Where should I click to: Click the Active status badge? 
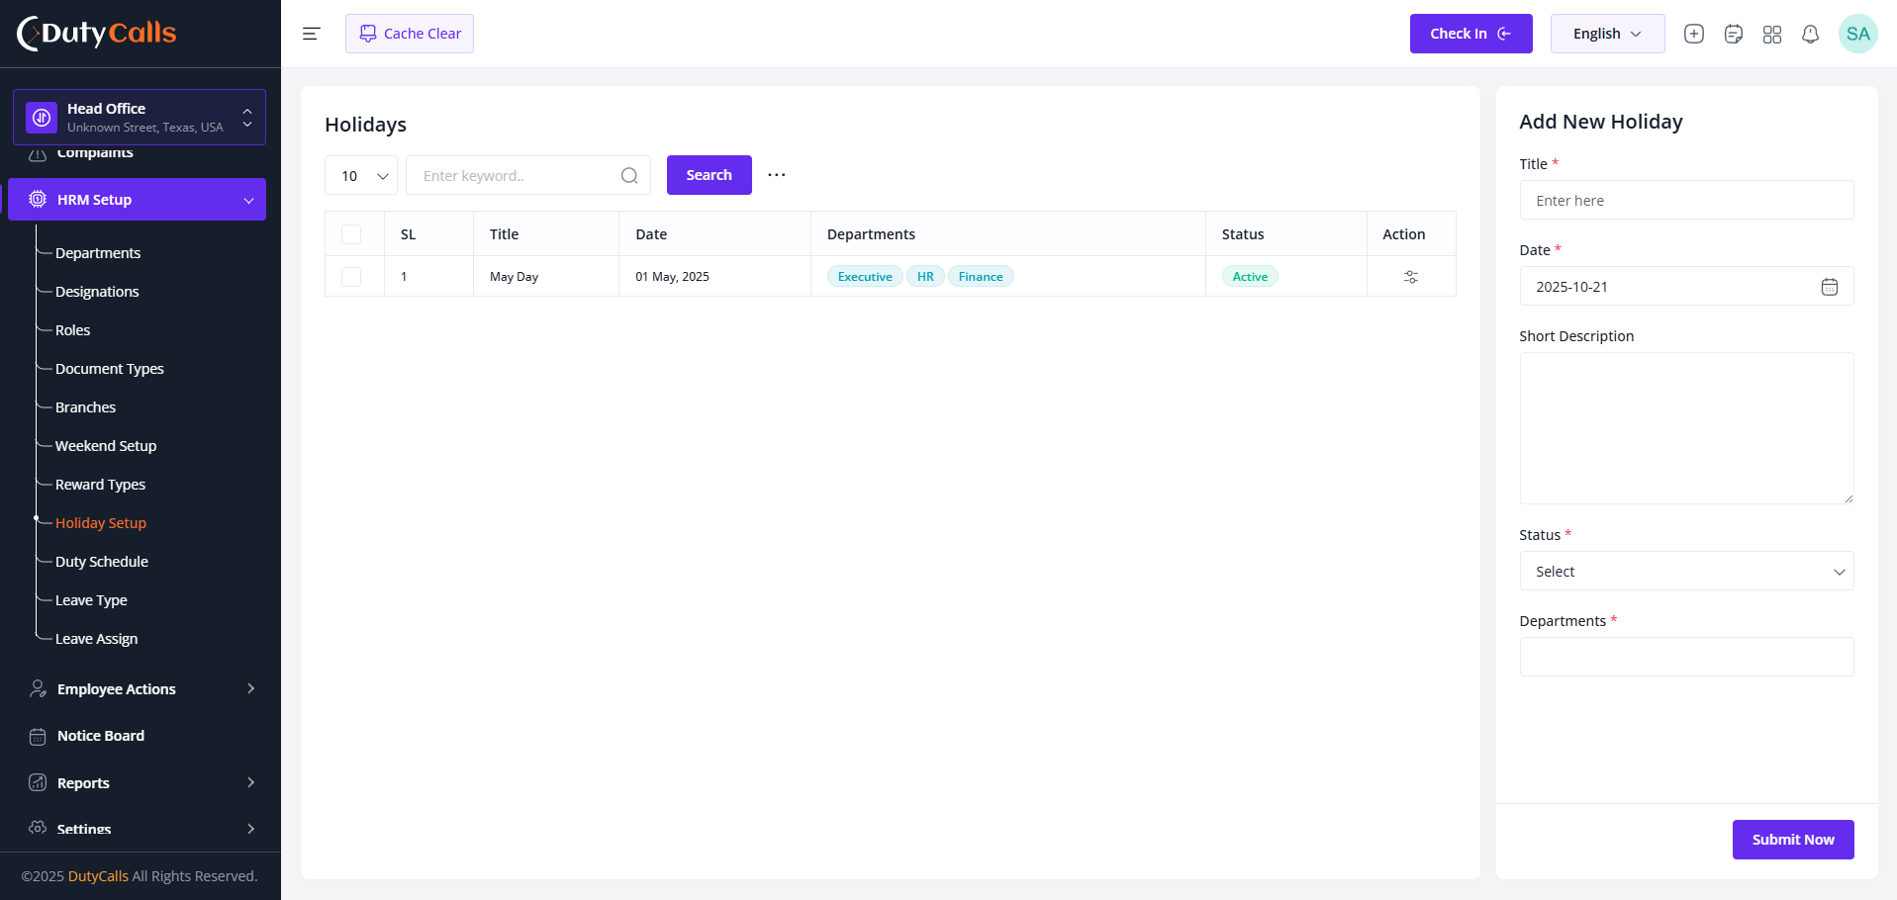point(1250,277)
